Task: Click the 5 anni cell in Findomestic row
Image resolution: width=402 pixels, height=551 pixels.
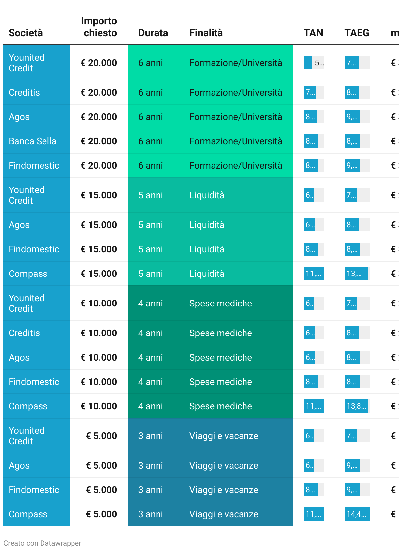Action: coord(151,249)
